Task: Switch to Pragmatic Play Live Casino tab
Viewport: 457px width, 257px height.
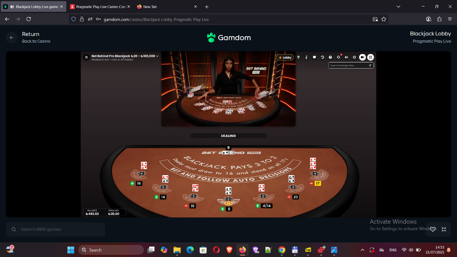Action: coord(100,7)
